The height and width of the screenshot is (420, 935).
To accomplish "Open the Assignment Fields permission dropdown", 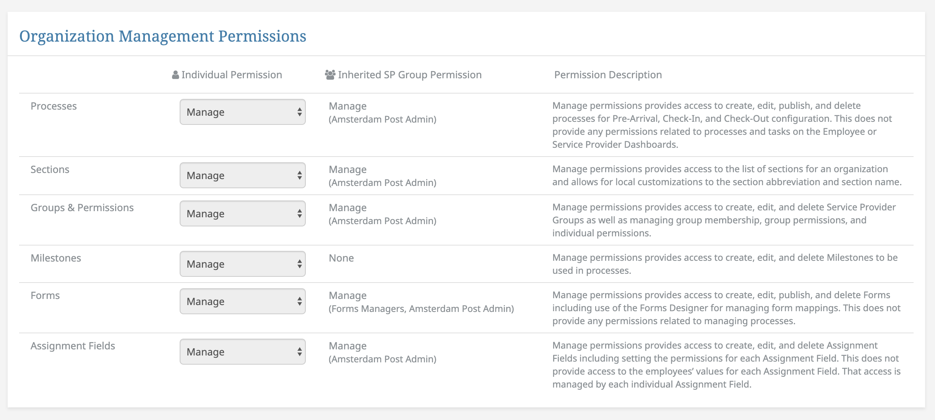I will 243,352.
